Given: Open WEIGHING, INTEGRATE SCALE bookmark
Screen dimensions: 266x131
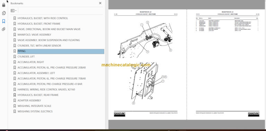Looking at the screenshot, I should point(34,106).
